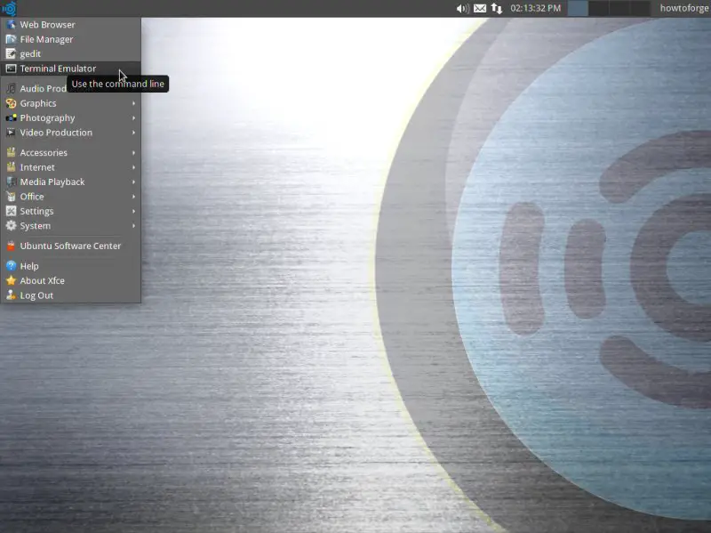Click the Audio Production music note icon
711x533 pixels.
pyautogui.click(x=11, y=88)
